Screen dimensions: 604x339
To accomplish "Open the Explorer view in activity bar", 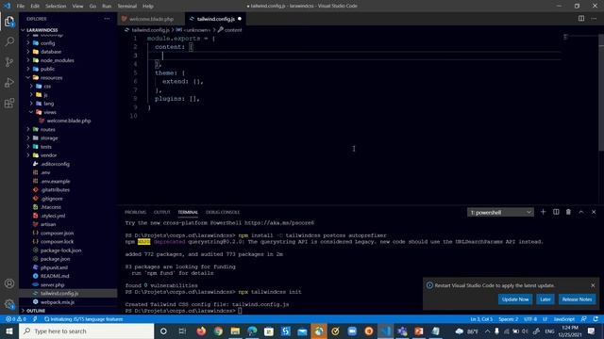I will pyautogui.click(x=9, y=22).
